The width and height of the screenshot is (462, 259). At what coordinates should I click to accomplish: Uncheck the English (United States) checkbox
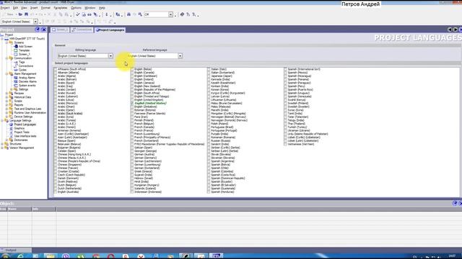pyautogui.click(x=132, y=104)
